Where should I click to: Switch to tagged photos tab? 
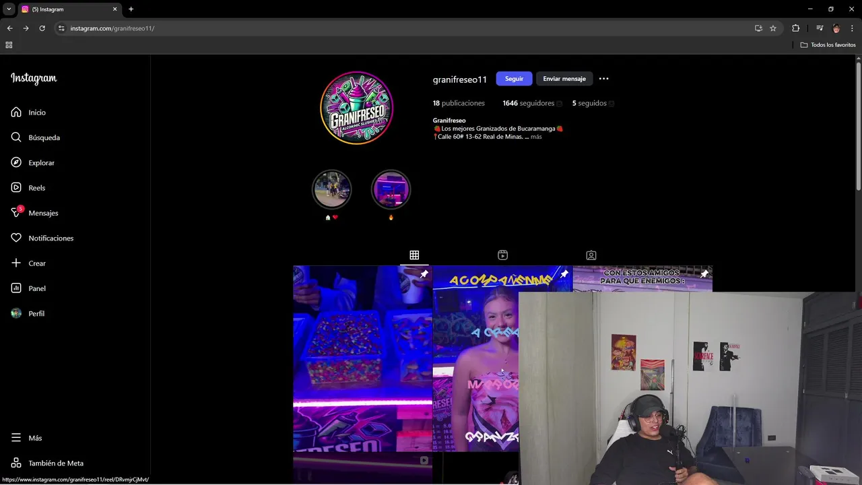(x=591, y=255)
